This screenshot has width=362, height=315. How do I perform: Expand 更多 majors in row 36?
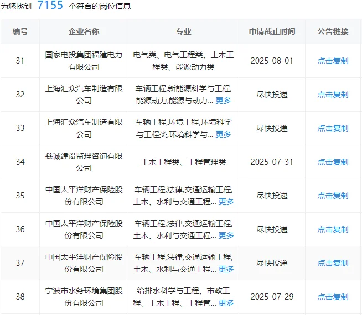(x=226, y=235)
